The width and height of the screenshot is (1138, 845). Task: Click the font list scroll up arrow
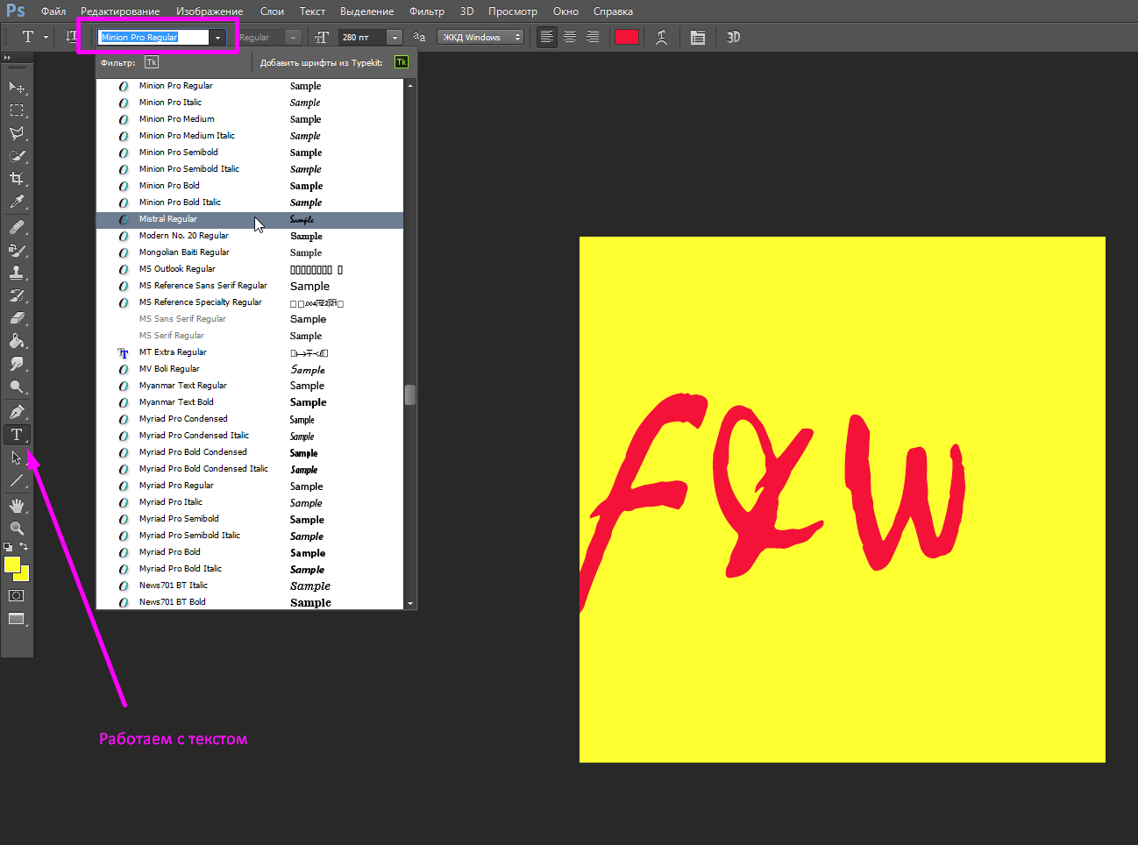(409, 86)
